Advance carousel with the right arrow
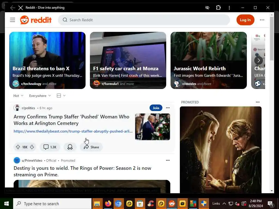This screenshot has height=209, width=279. click(259, 61)
